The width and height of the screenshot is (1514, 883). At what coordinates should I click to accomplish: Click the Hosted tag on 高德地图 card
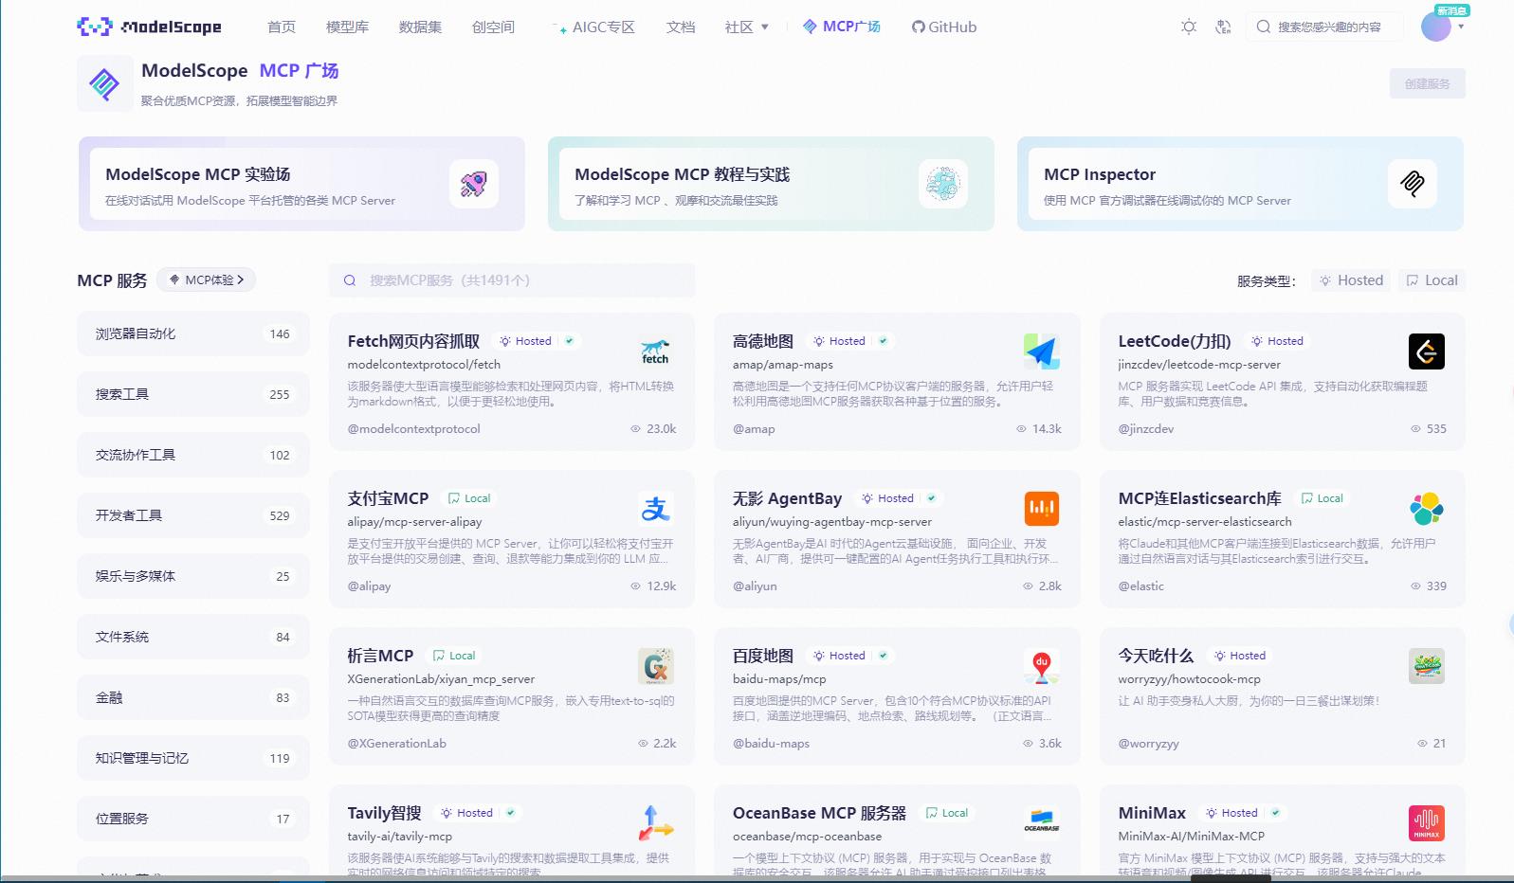pyautogui.click(x=839, y=341)
